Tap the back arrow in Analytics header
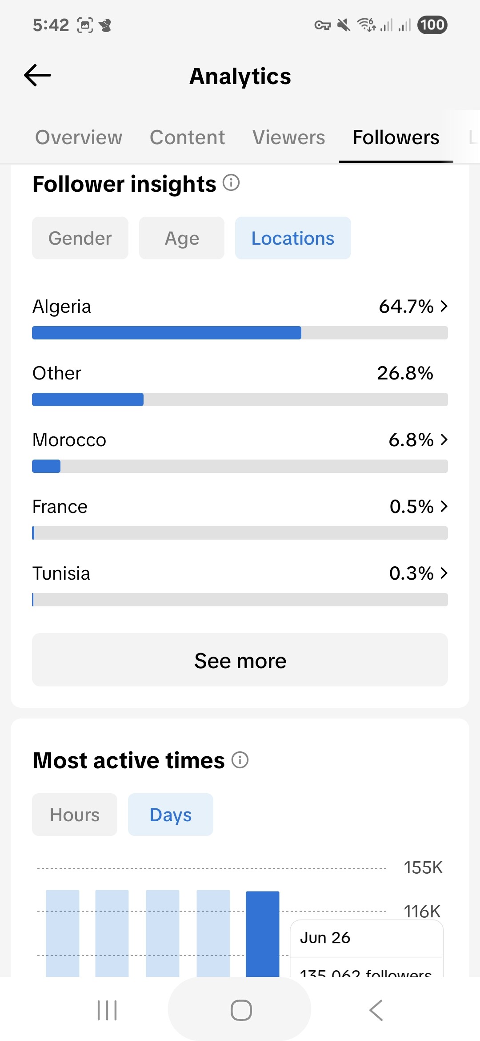Screen dimensions: 480x1041 click(37, 75)
